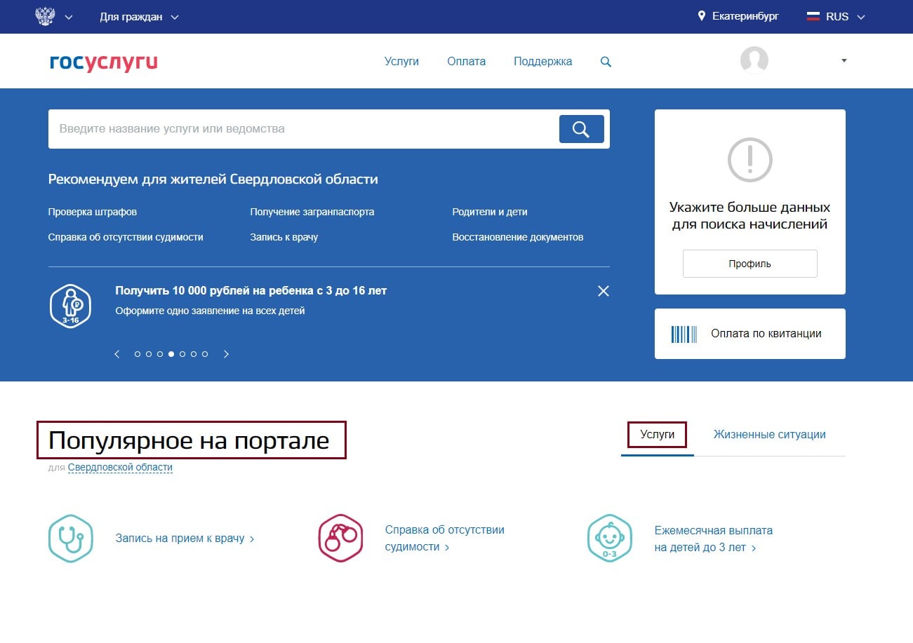The width and height of the screenshot is (913, 643).
Task: Open the "Для граждан" dropdown
Action: [x=139, y=17]
